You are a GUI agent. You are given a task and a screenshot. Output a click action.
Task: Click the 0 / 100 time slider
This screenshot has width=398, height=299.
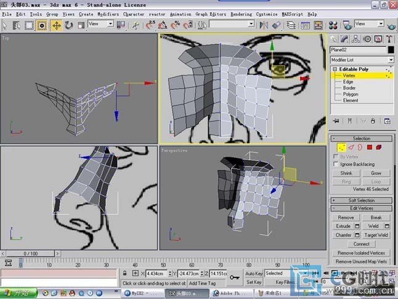click(30, 253)
